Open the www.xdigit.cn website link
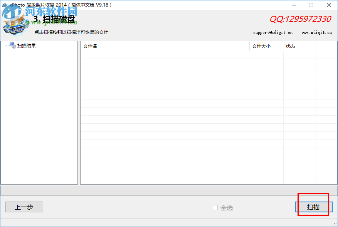Image resolution: width=338 pixels, height=227 pixels. click(317, 32)
